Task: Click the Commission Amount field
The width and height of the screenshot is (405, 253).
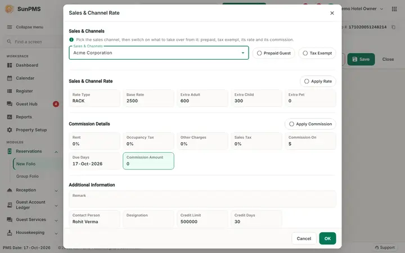Action: pyautogui.click(x=148, y=161)
